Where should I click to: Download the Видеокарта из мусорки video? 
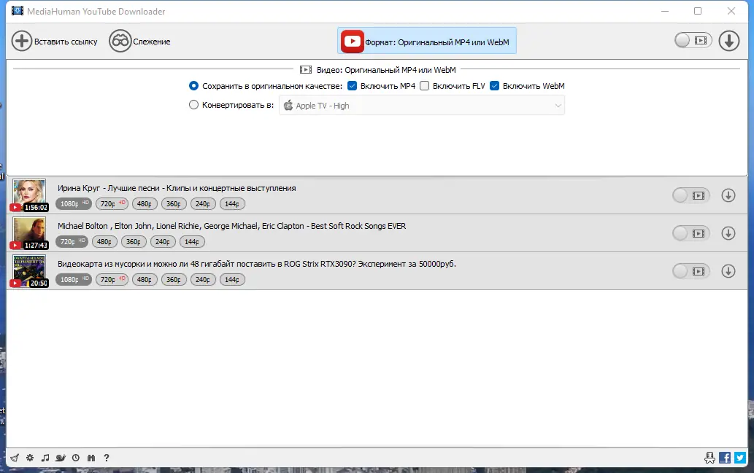click(728, 271)
